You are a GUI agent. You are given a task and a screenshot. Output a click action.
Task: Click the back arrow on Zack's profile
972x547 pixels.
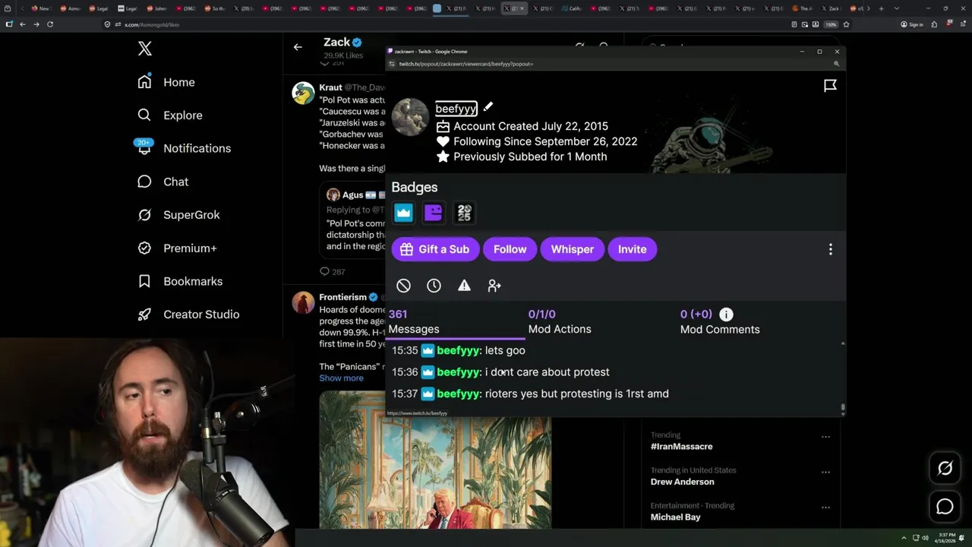click(298, 47)
